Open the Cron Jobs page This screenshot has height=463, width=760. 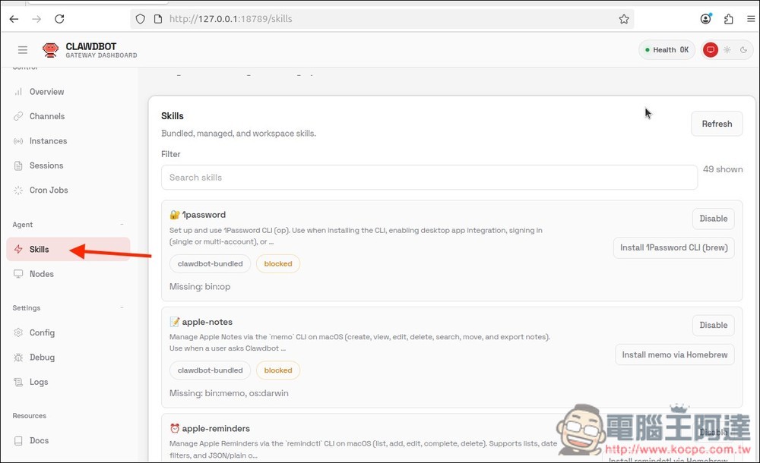49,191
